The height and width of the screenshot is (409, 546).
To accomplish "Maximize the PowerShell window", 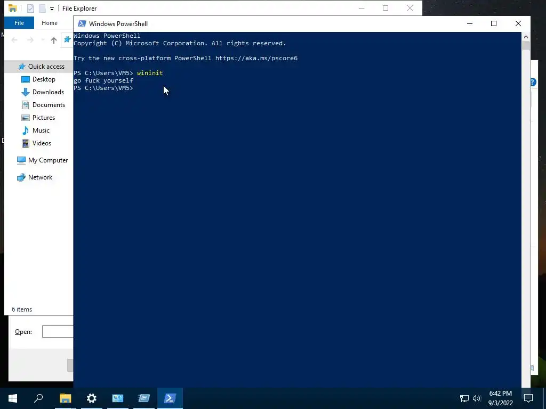I will click(494, 23).
